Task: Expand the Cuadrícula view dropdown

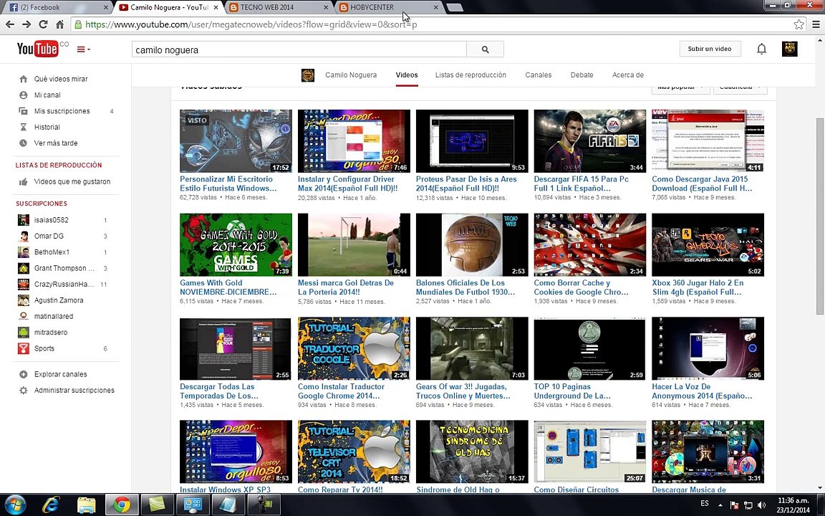Action: point(740,87)
